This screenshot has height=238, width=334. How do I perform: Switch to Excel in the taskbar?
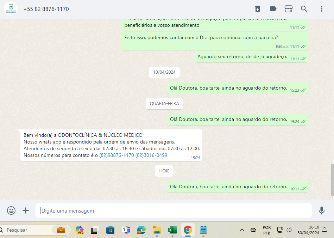[172, 230]
